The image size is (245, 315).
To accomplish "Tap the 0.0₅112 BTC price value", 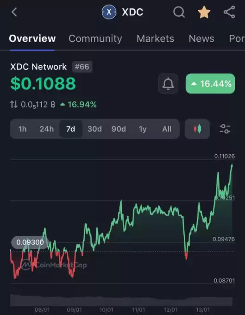I will pos(38,105).
